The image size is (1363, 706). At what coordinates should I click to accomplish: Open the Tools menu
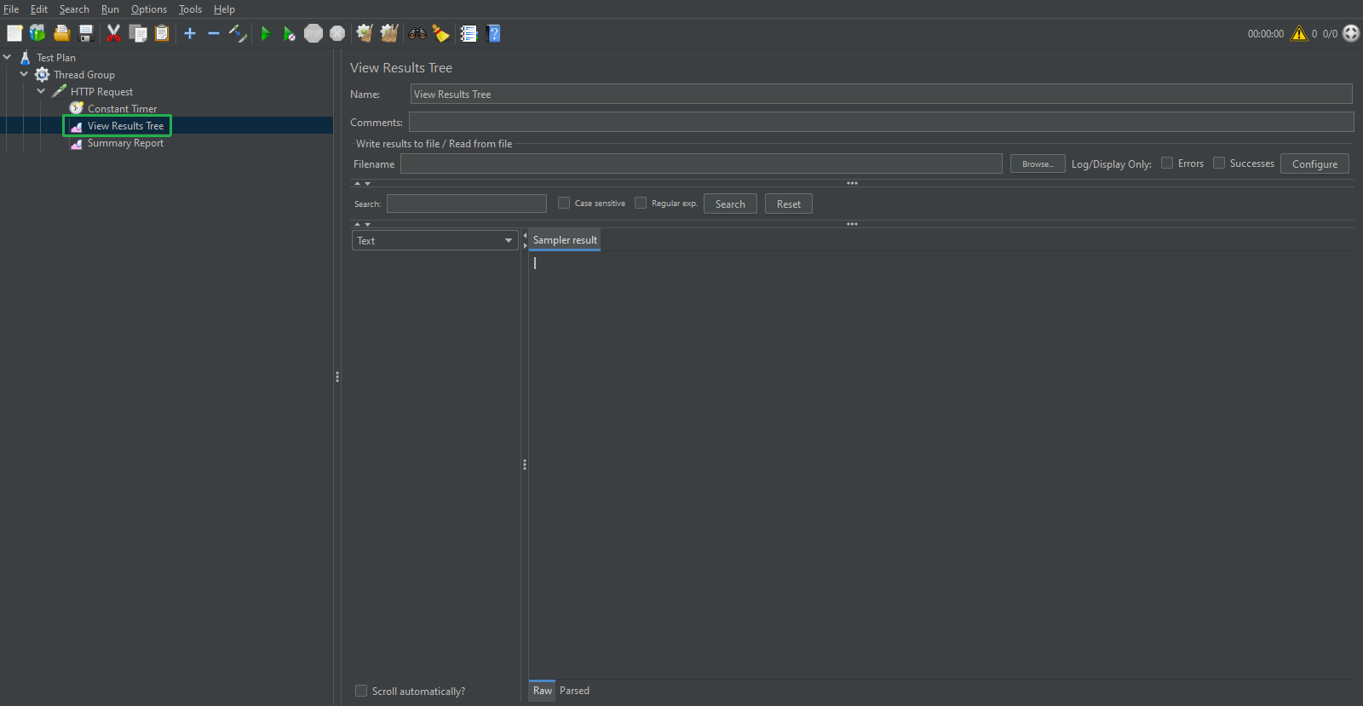pos(190,9)
